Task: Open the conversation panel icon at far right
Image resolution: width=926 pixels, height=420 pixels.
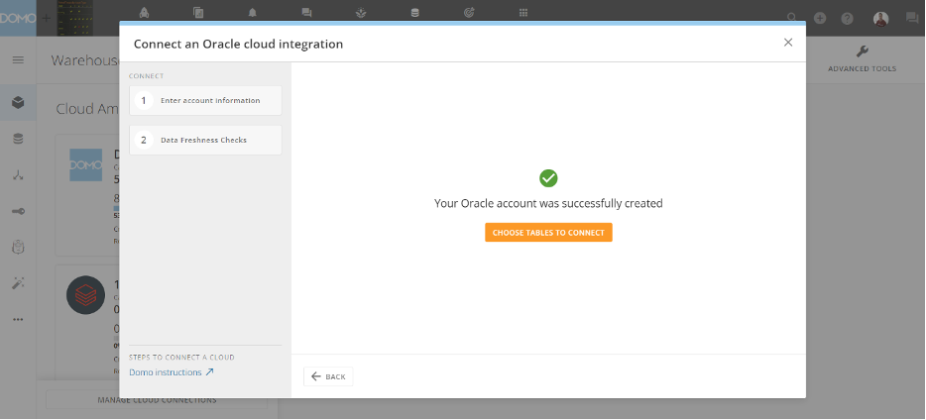Action: [x=912, y=18]
